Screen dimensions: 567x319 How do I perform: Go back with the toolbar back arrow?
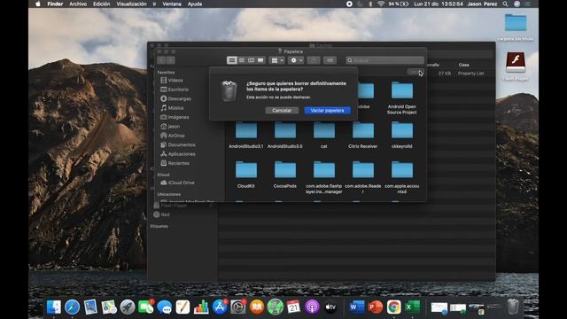pyautogui.click(x=161, y=60)
